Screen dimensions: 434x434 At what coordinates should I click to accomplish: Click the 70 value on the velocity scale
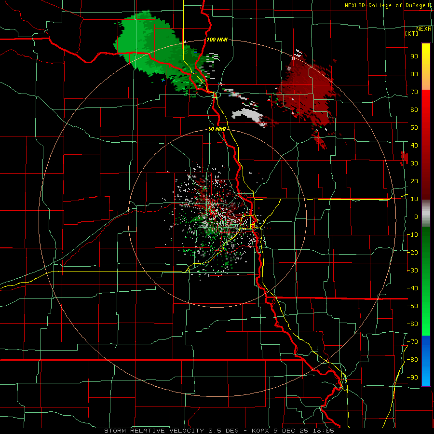[414, 92]
